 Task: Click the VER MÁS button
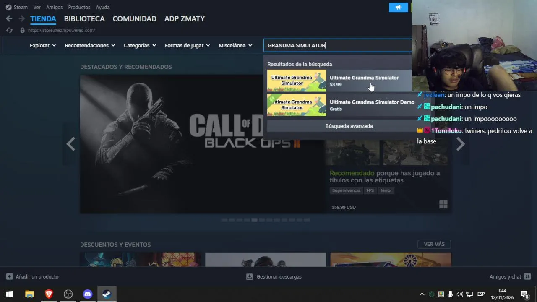click(x=434, y=244)
